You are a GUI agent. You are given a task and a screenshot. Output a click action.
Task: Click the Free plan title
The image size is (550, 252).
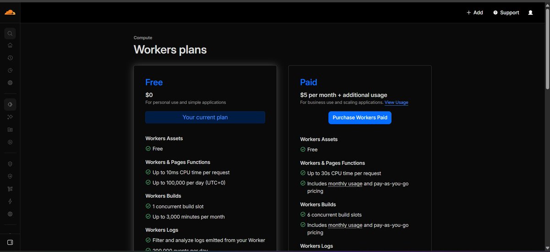coord(154,82)
